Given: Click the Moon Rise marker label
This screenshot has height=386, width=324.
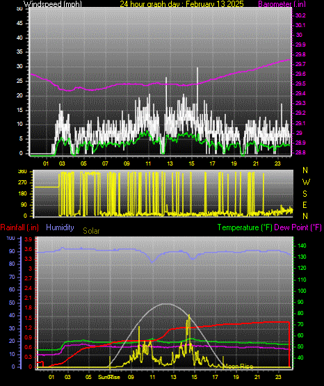Looking at the screenshot, I should [x=238, y=367].
